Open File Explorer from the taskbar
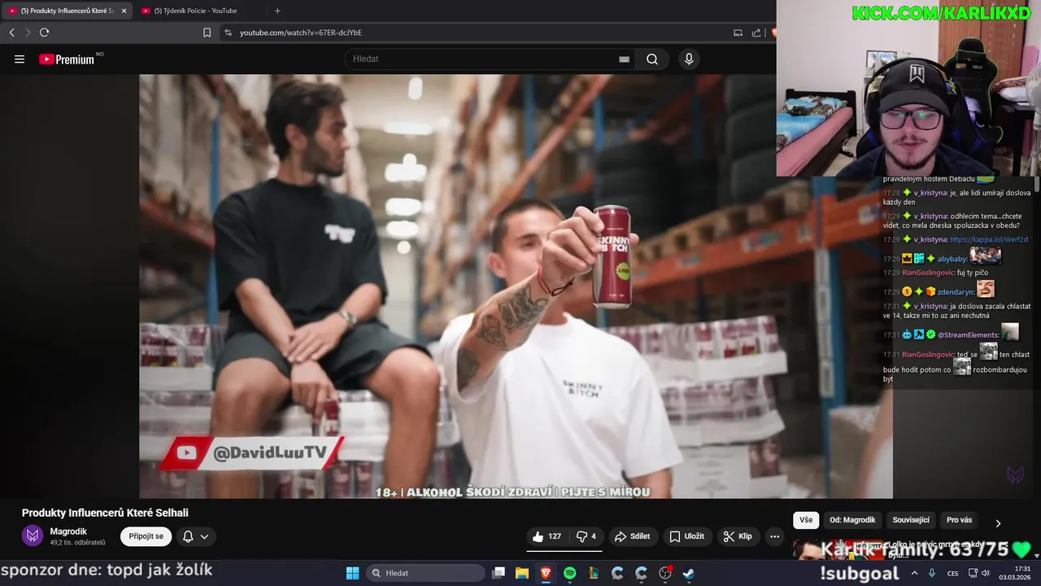This screenshot has width=1041, height=586. pos(522,573)
